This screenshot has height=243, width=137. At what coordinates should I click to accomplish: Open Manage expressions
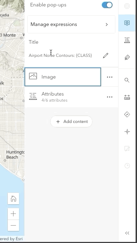point(71,24)
